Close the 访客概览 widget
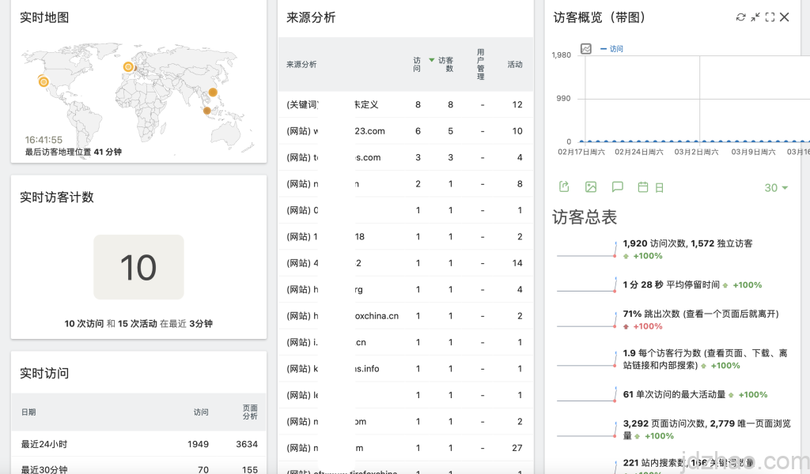Screen dimensions: 810x474 [785, 17]
